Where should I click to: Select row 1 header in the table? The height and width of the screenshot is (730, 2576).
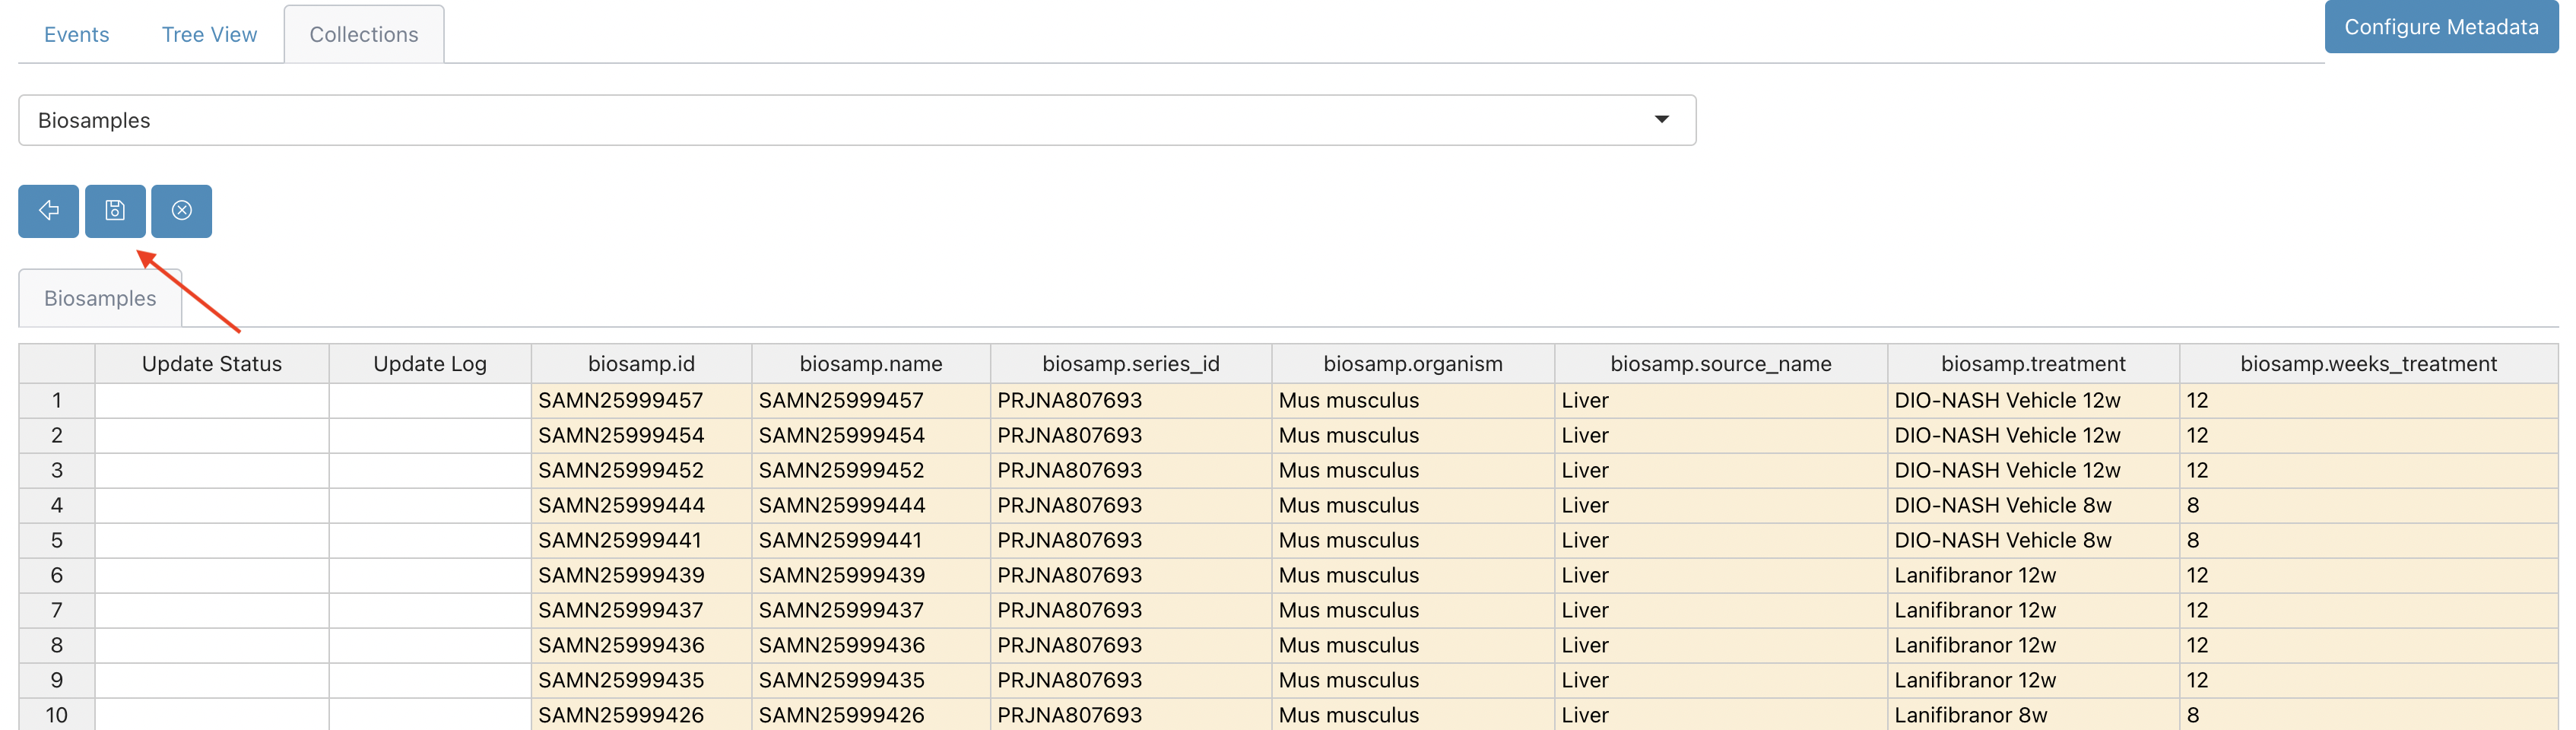(57, 400)
